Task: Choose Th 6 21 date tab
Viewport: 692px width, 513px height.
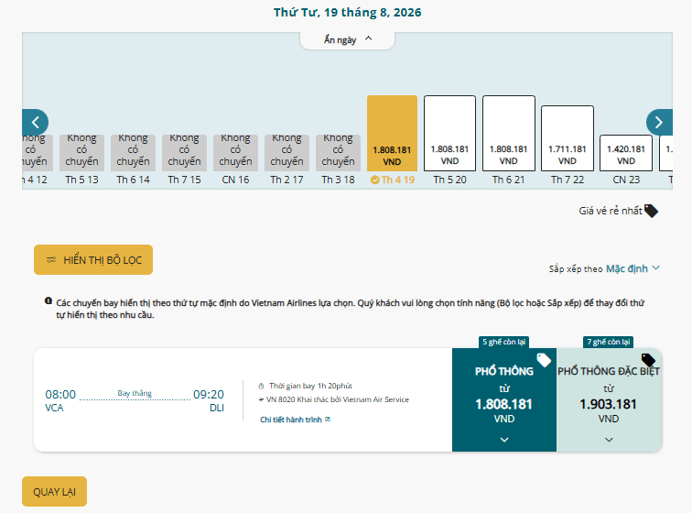Action: (x=508, y=140)
